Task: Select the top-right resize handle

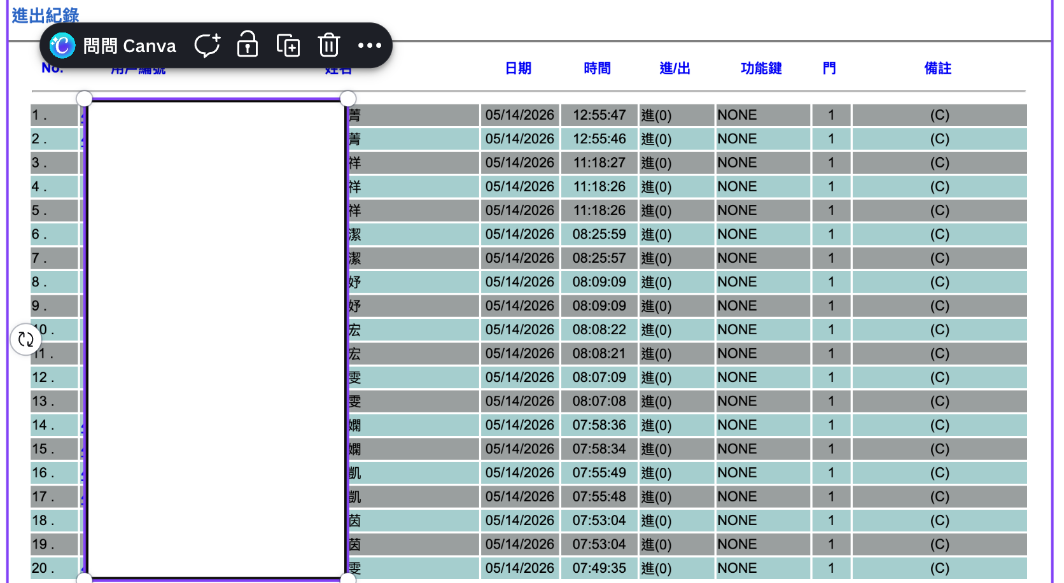Action: 347,98
